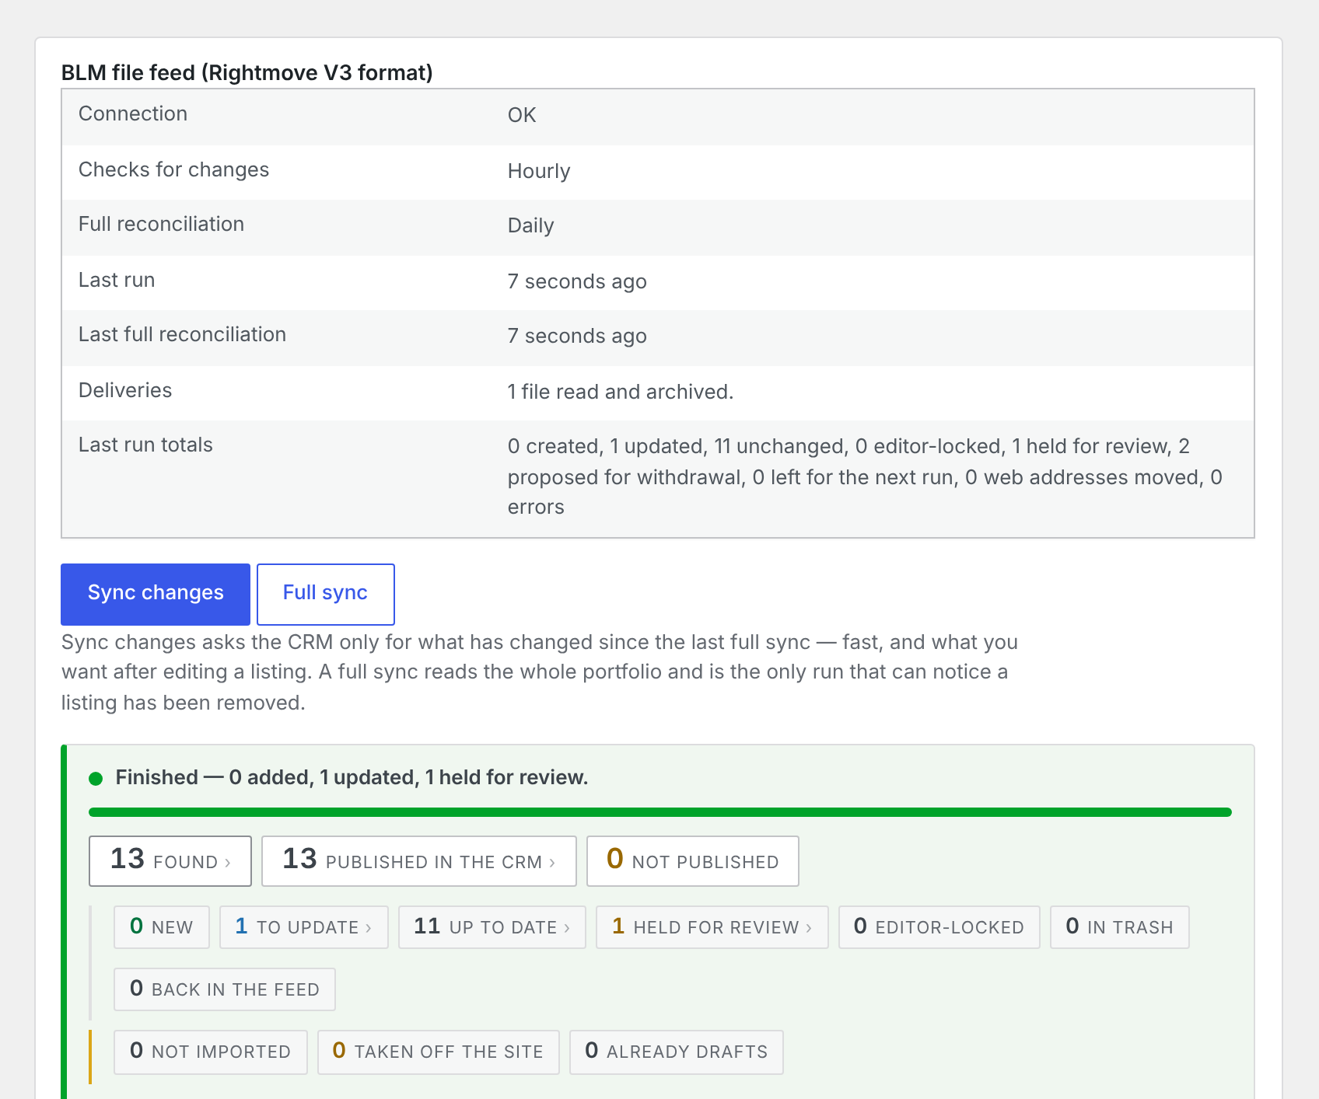1319x1099 pixels.
Task: Click the green Finished status dot
Action: (96, 779)
